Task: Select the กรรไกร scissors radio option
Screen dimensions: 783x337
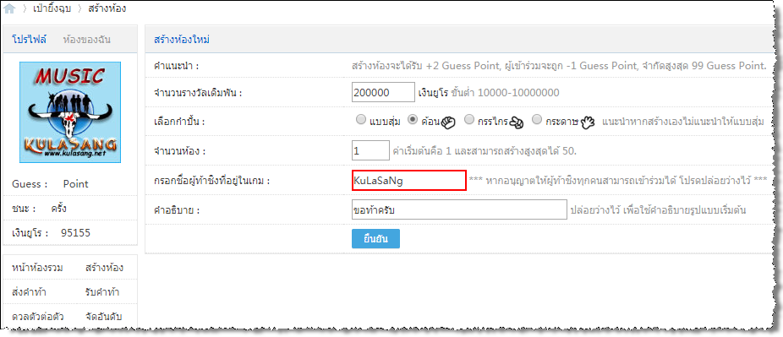Action: coord(469,120)
